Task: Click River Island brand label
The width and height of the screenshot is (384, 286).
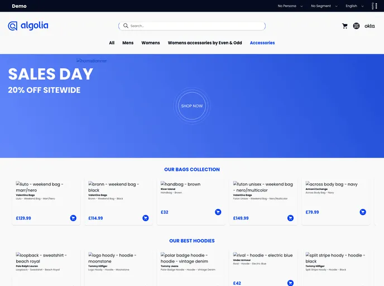Action: (x=168, y=189)
